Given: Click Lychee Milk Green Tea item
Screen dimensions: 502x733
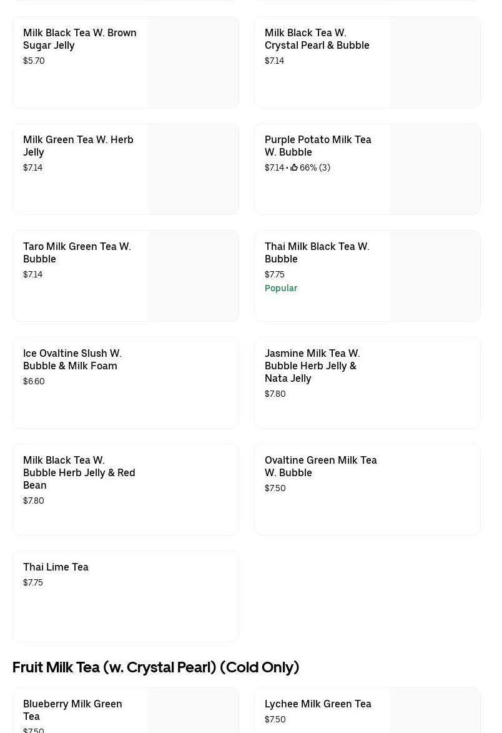Looking at the screenshot, I should [318, 704].
